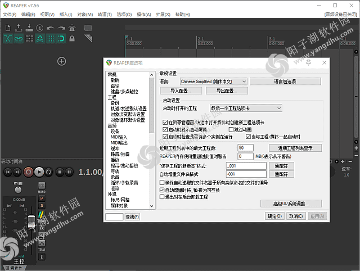Enable unload project in background checkbox
The image size is (360, 271).
point(162,197)
